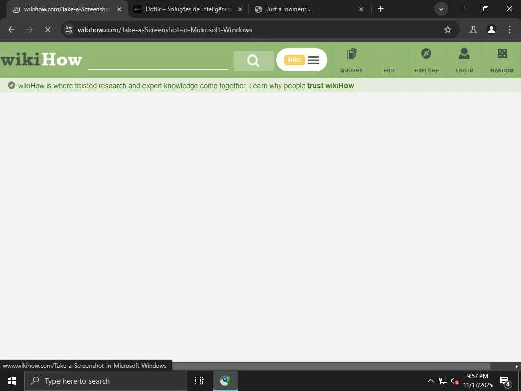Show hidden system tray icons
Image resolution: width=521 pixels, height=391 pixels.
(x=430, y=381)
